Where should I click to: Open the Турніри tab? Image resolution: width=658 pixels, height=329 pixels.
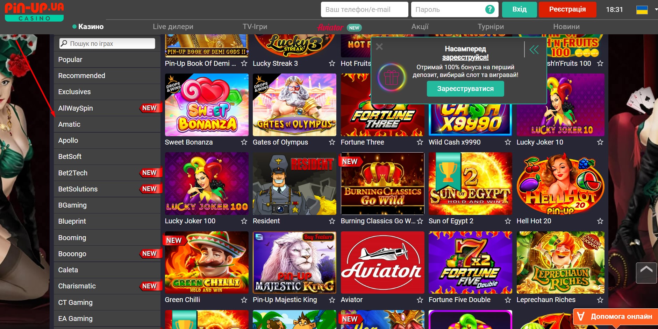pyautogui.click(x=491, y=27)
